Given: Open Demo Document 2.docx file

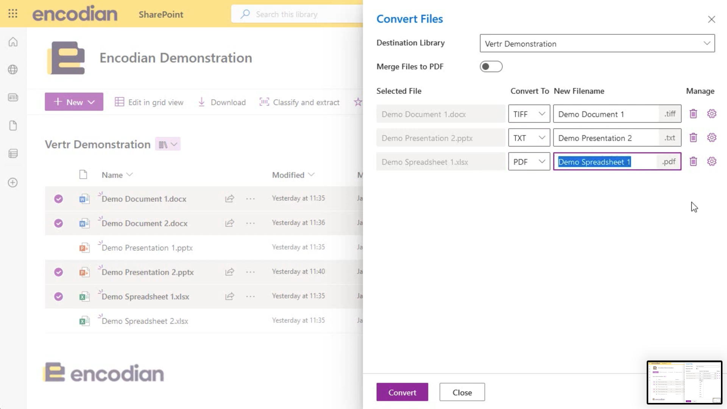Looking at the screenshot, I should pos(145,223).
